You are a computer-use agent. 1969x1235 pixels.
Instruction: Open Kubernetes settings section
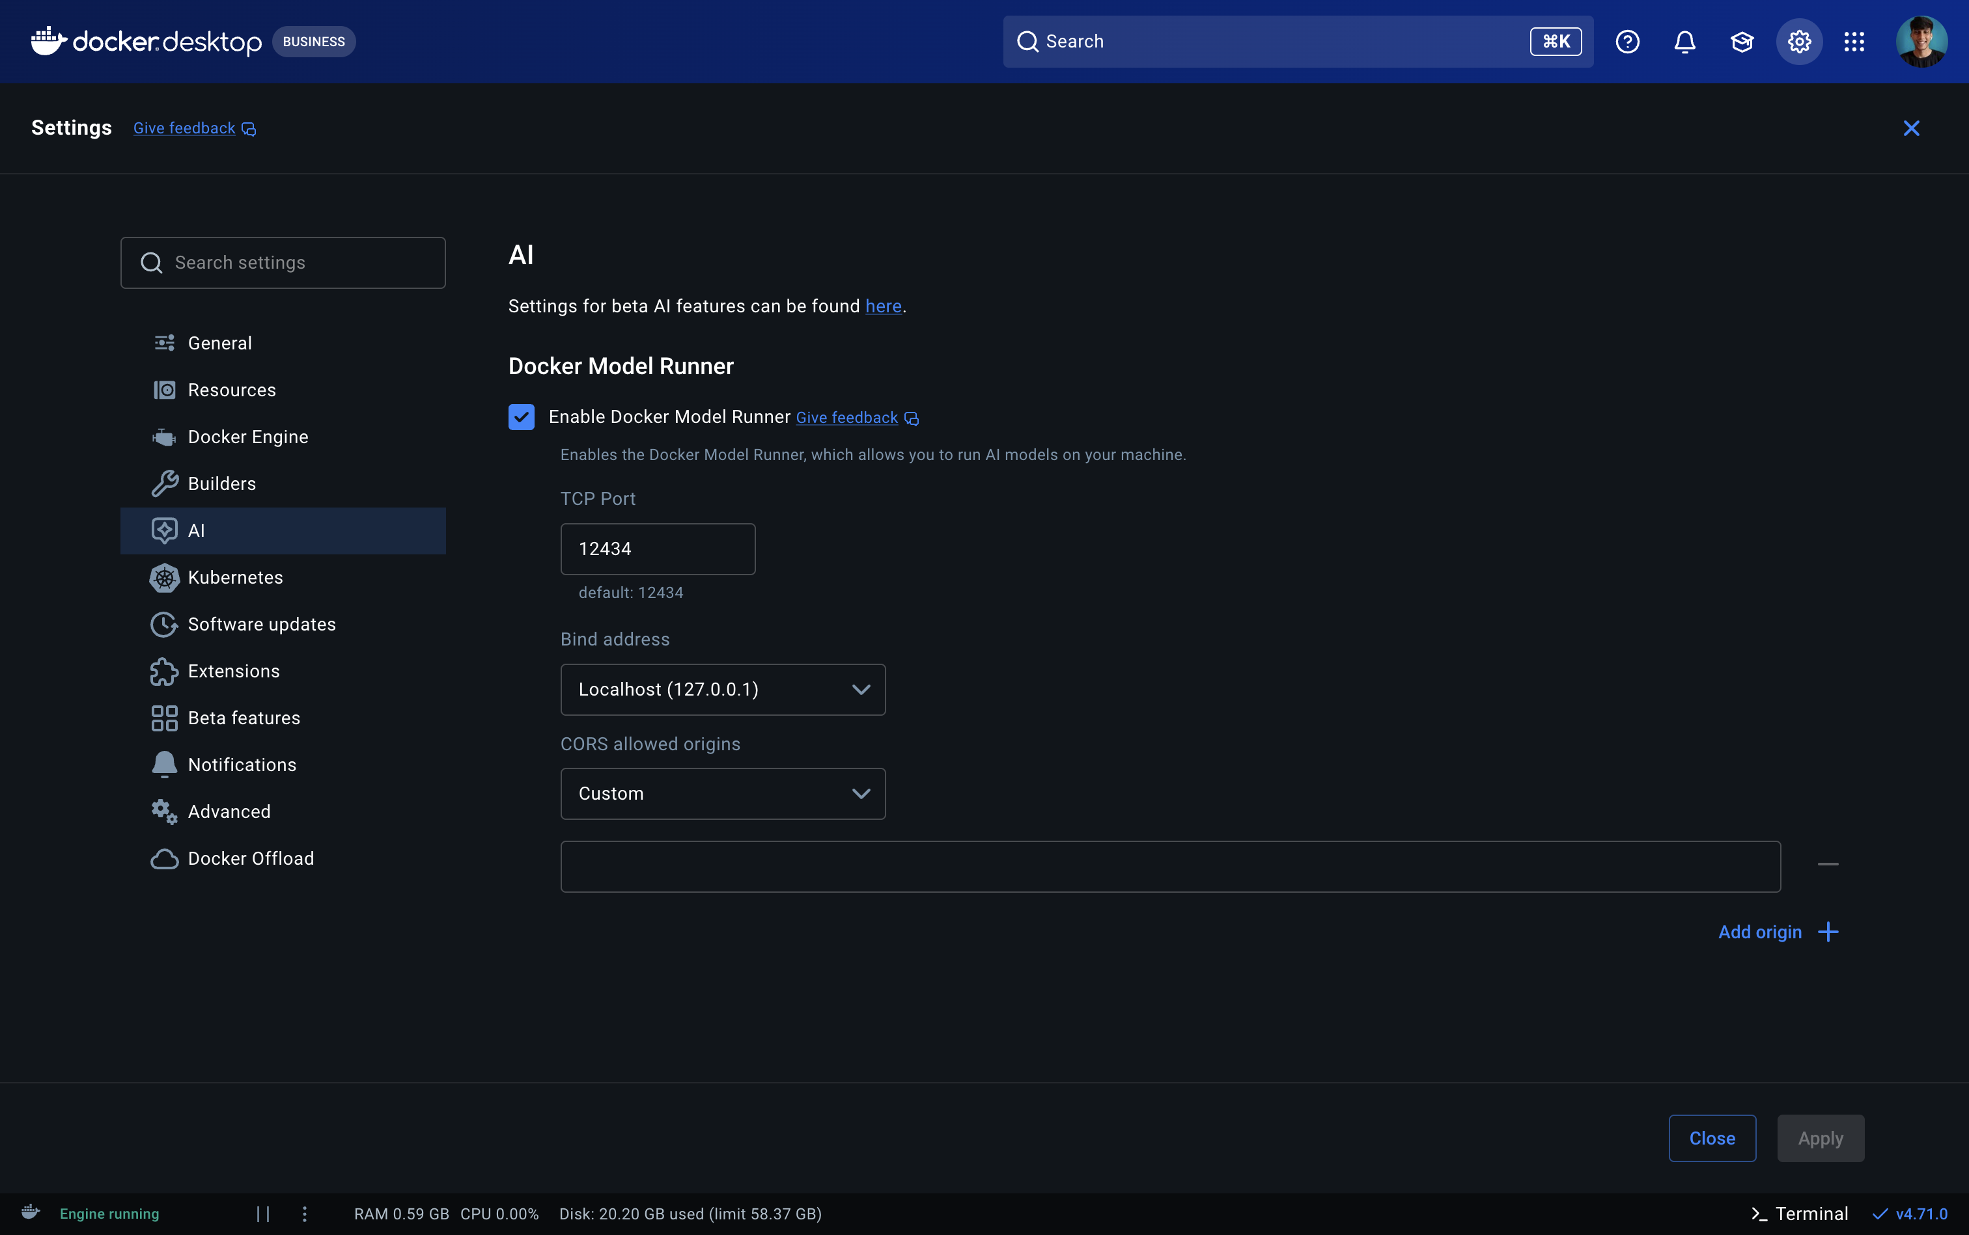click(283, 577)
